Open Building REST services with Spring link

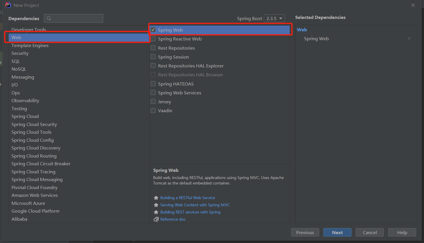pos(190,212)
